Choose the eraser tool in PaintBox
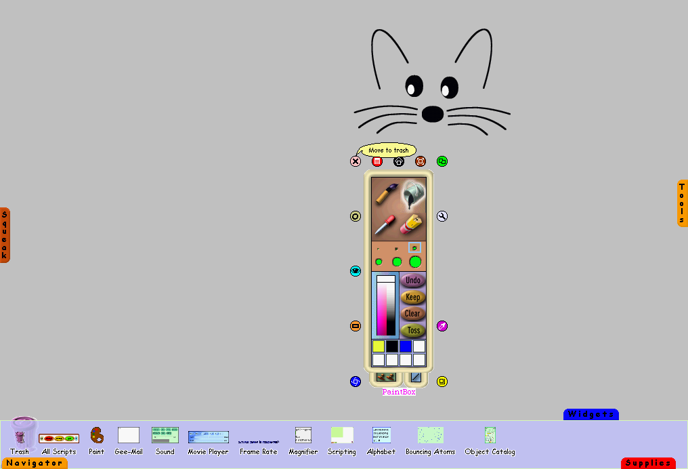688x469 pixels. point(412,224)
